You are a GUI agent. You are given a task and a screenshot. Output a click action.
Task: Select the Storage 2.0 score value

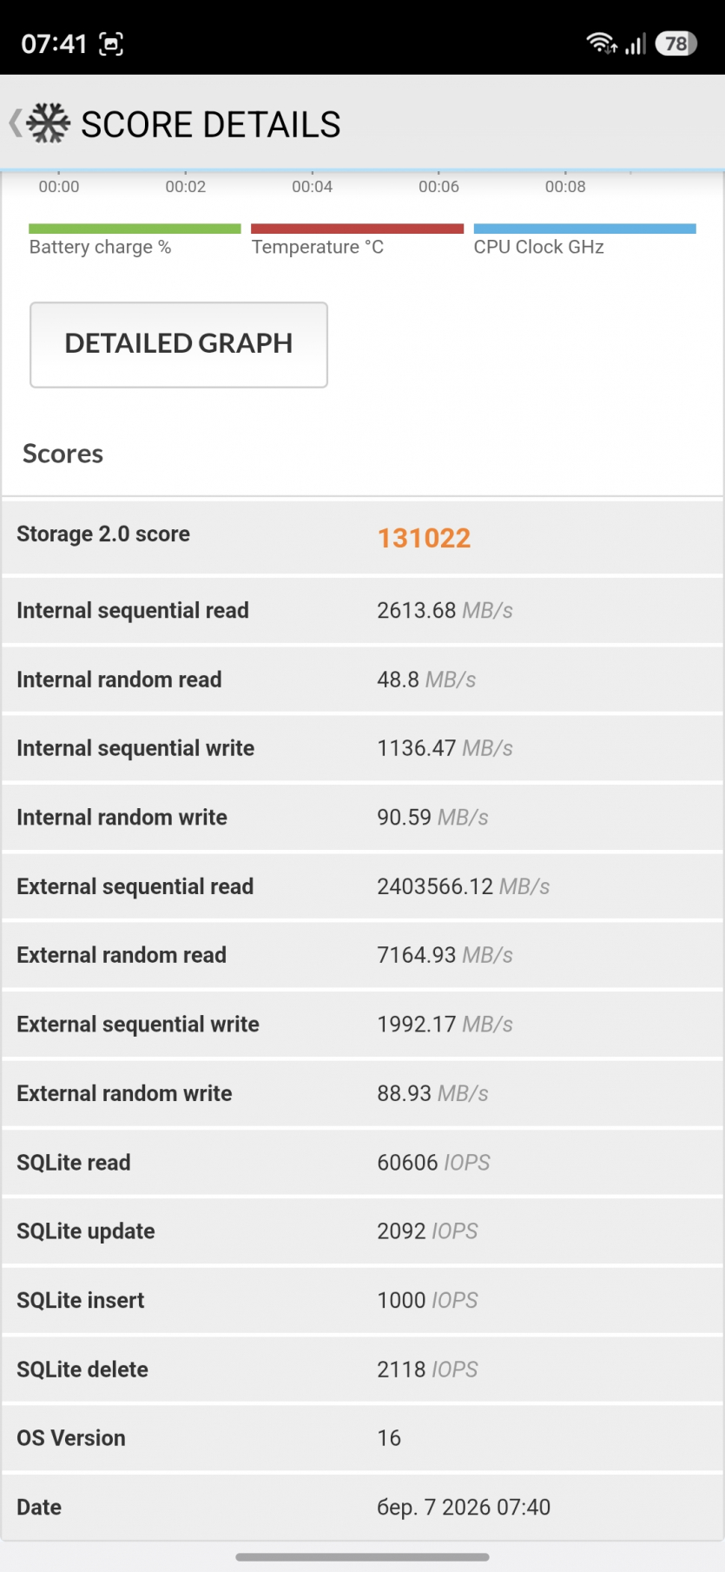[424, 538]
